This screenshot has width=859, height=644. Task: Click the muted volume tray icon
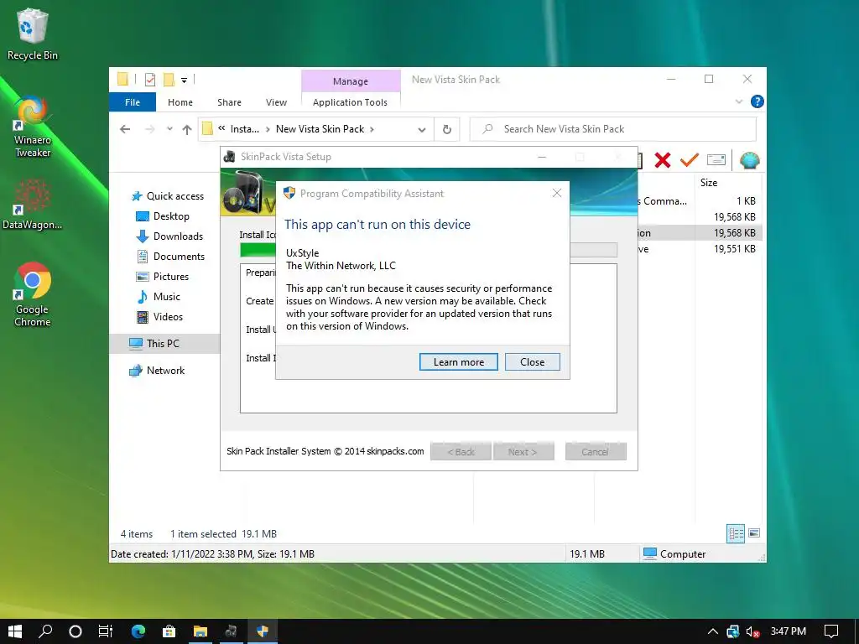[x=753, y=631]
